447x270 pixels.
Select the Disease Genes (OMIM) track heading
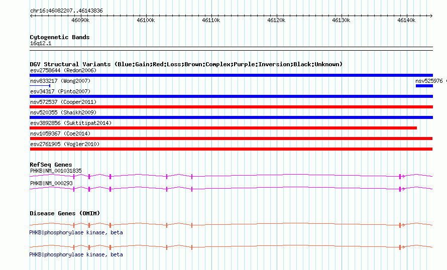pos(65,213)
